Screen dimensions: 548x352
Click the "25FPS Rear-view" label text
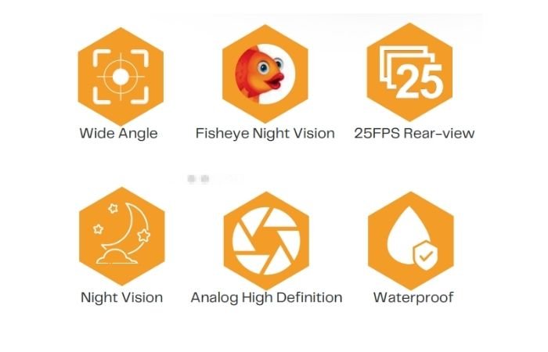pos(414,133)
